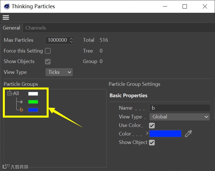Open the Global View Type dropdown
215x171 pixels.
(x=180, y=117)
